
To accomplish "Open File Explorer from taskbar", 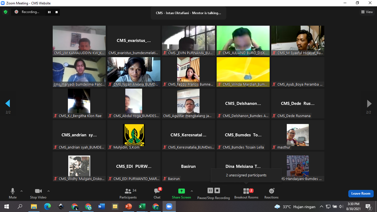I will (x=34, y=207).
